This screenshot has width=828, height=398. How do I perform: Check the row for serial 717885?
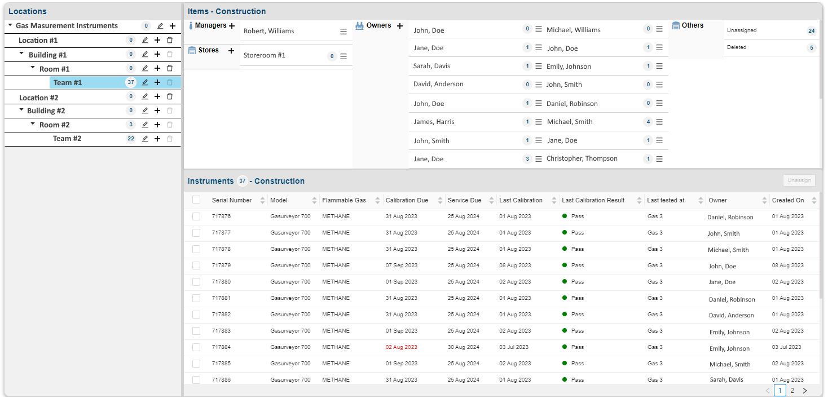(x=196, y=364)
